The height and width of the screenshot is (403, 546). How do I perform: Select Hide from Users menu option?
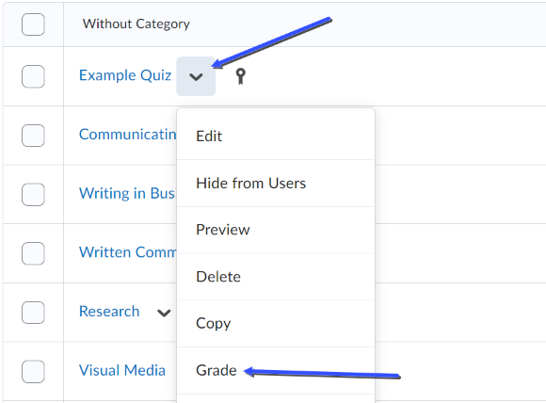pos(275,184)
